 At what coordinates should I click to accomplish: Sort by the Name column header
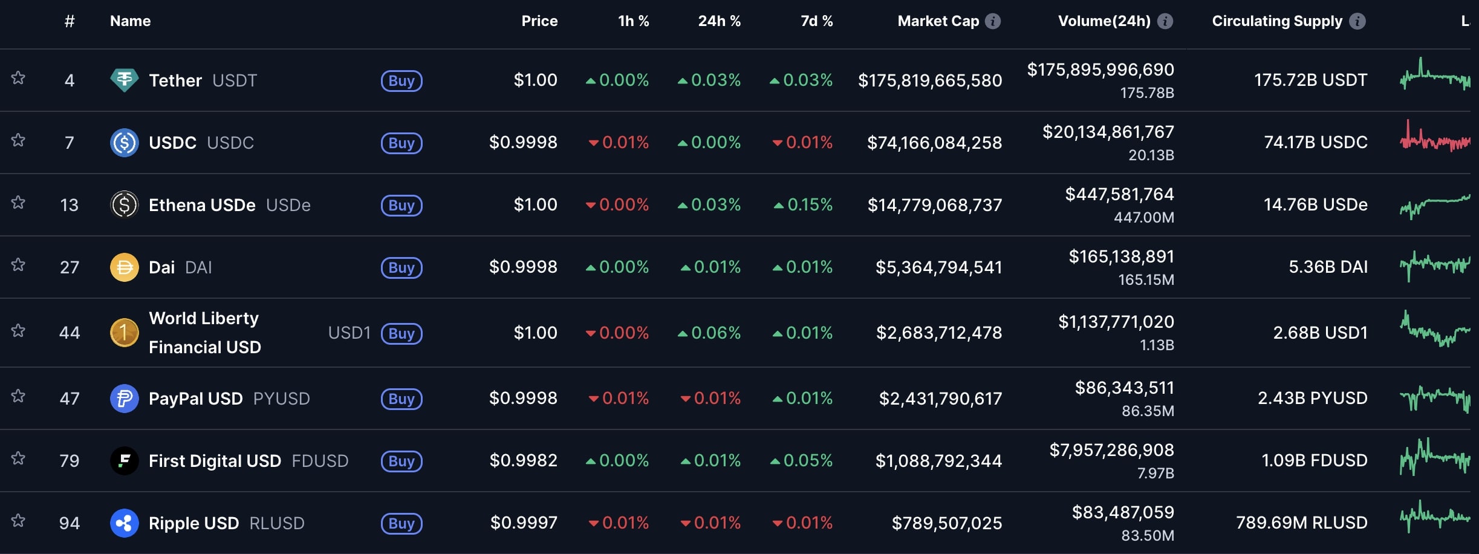pos(130,21)
